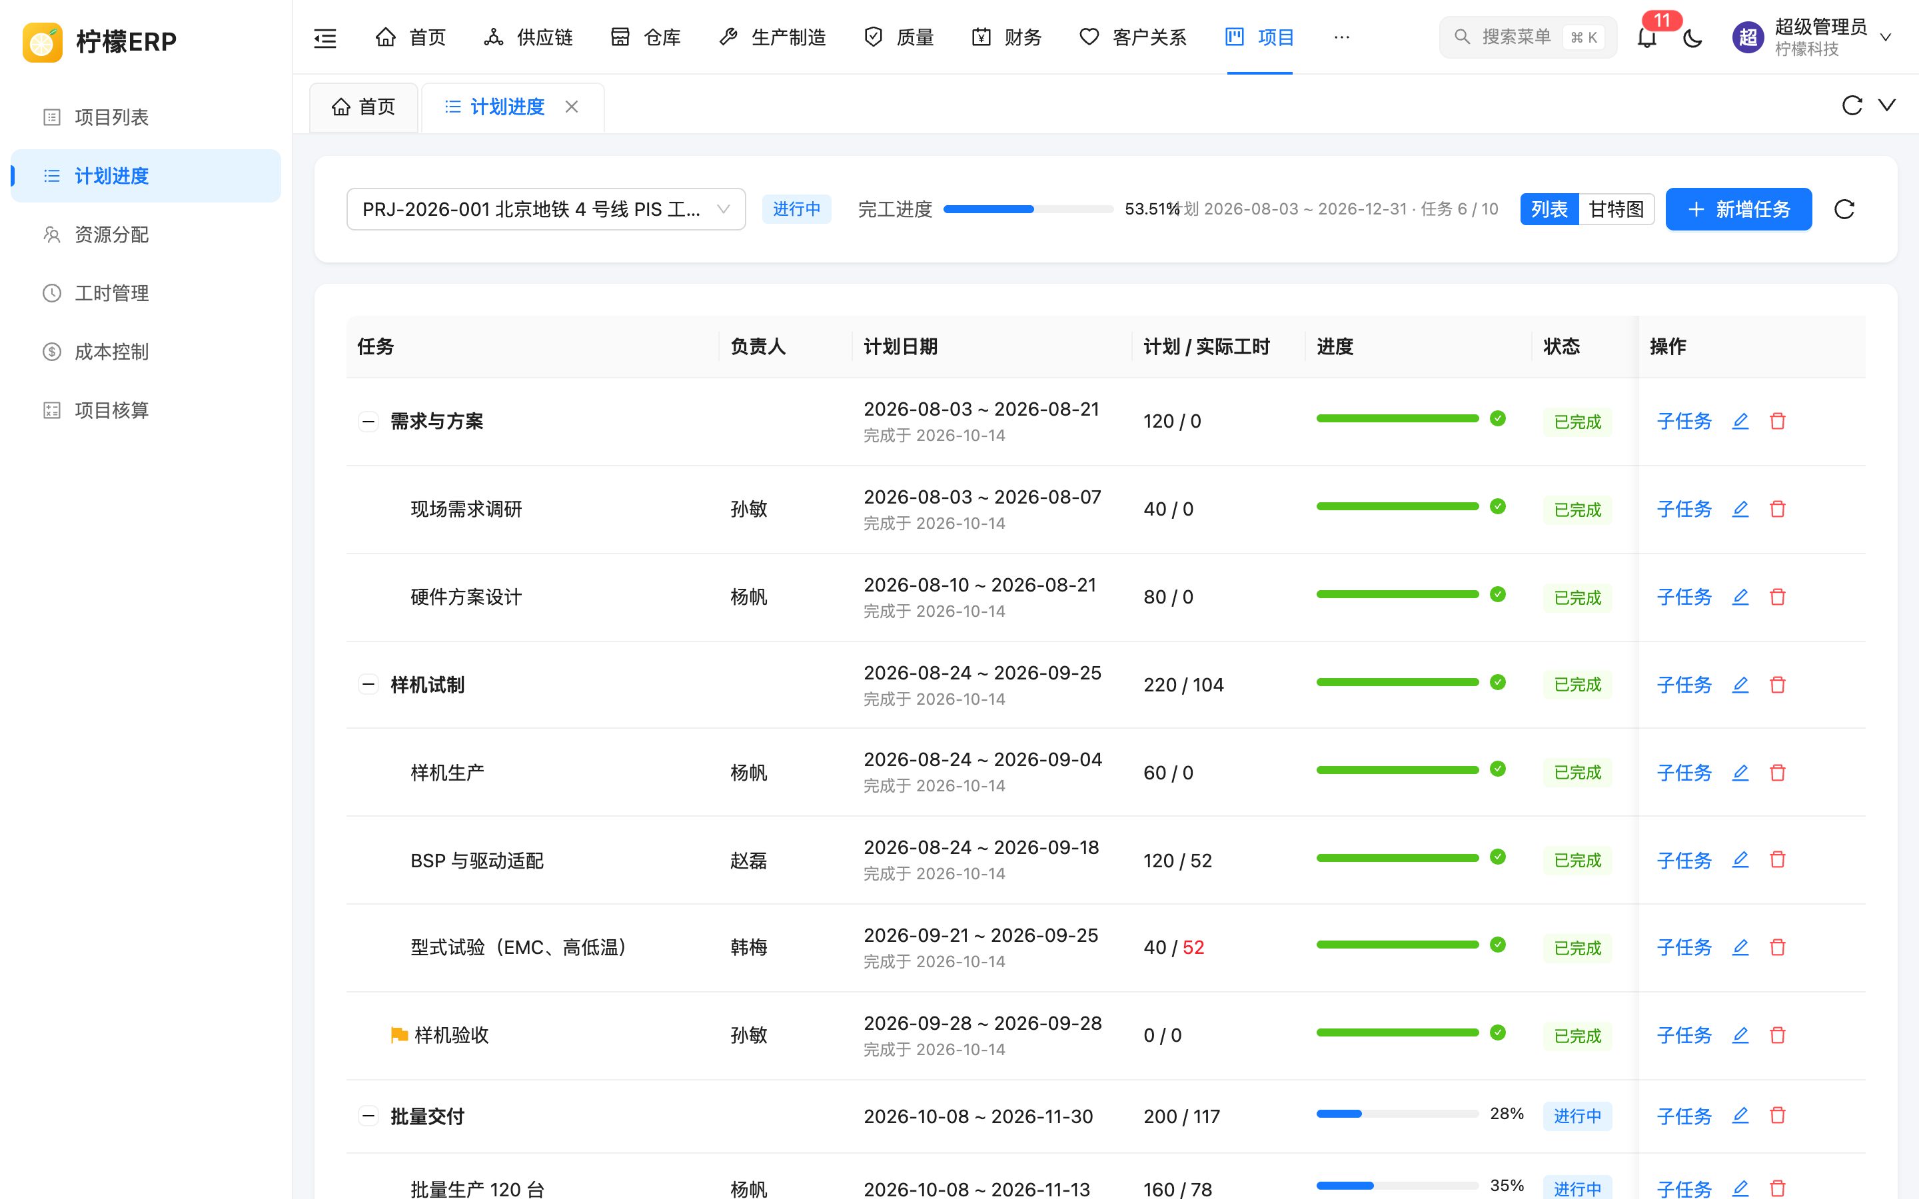Open the 供应链 top menu
This screenshot has height=1199, width=1919.
[528, 37]
